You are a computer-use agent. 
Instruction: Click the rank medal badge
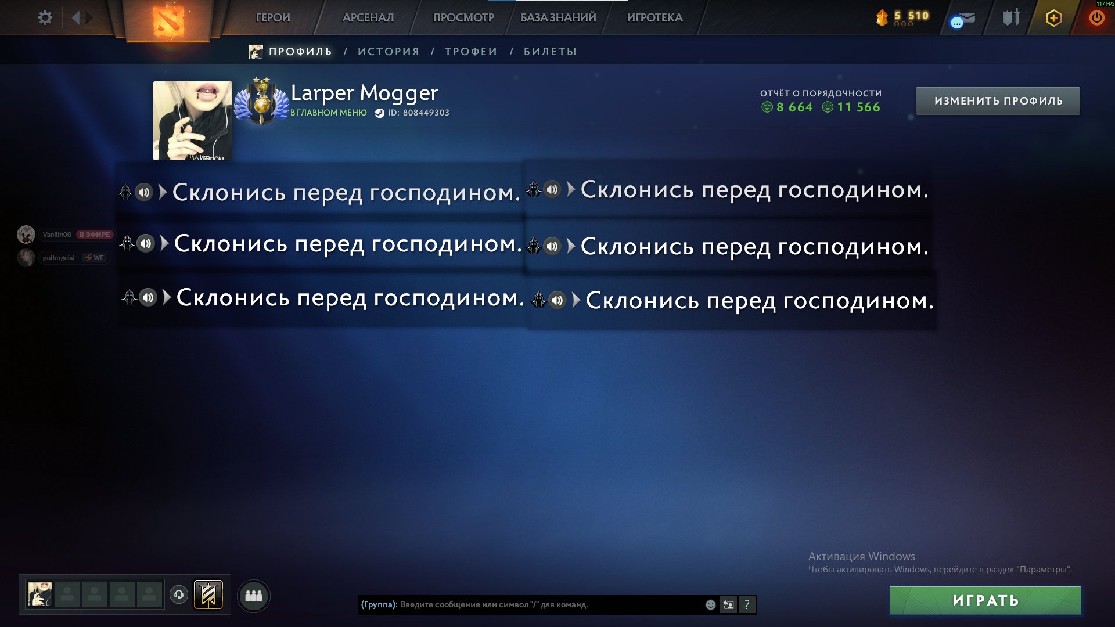coord(261,102)
